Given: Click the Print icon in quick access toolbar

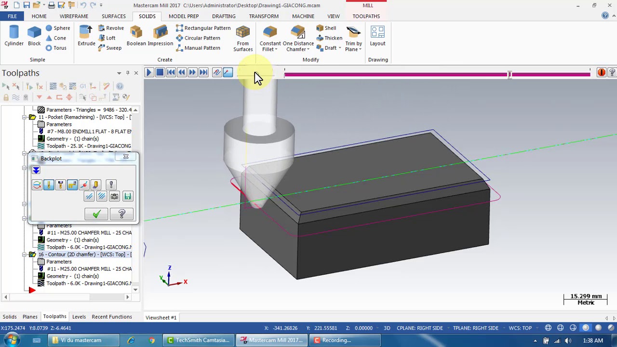Looking at the screenshot, I should (x=52, y=5).
